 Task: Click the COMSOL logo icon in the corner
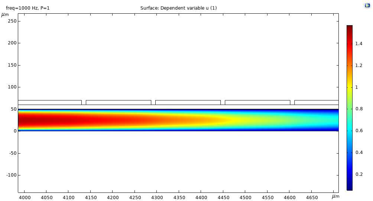tap(367, 5)
